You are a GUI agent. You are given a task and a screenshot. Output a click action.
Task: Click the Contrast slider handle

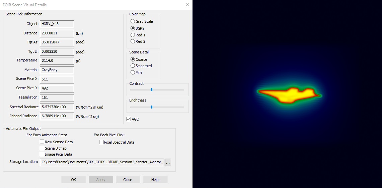[152, 89]
